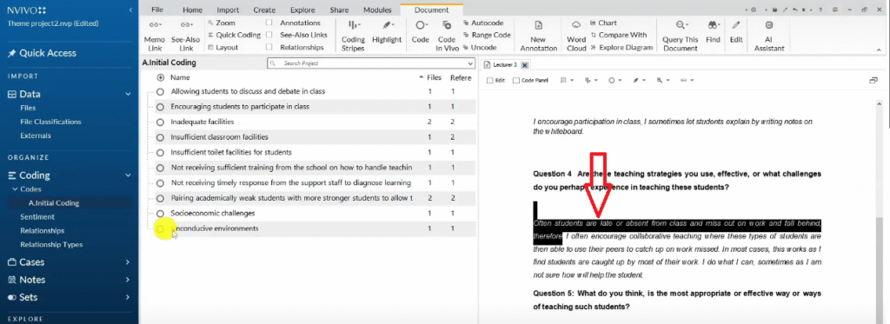890x324 pixels.
Task: Open Coding Stripes in the ribbon
Action: (353, 36)
